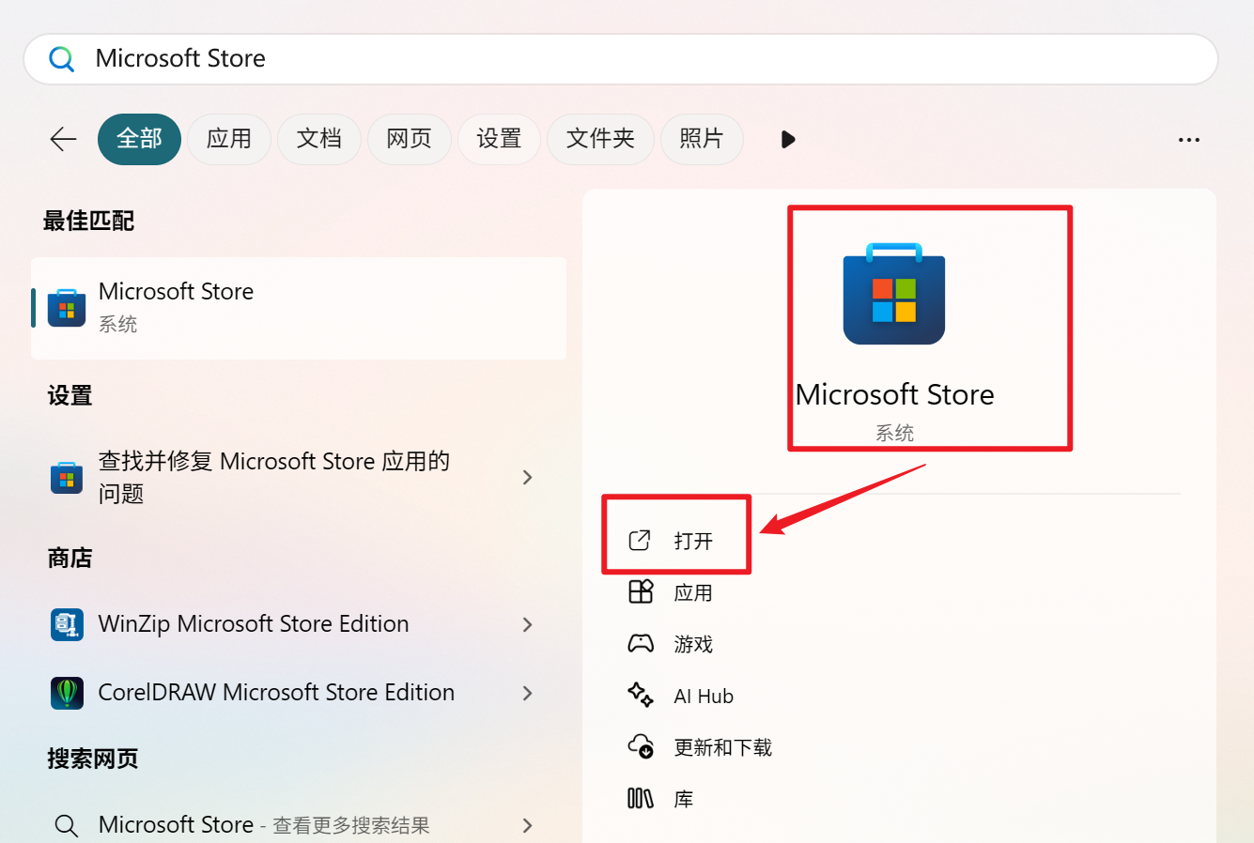The image size is (1254, 843).
Task: Expand the web search result chevron
Action: click(x=528, y=825)
